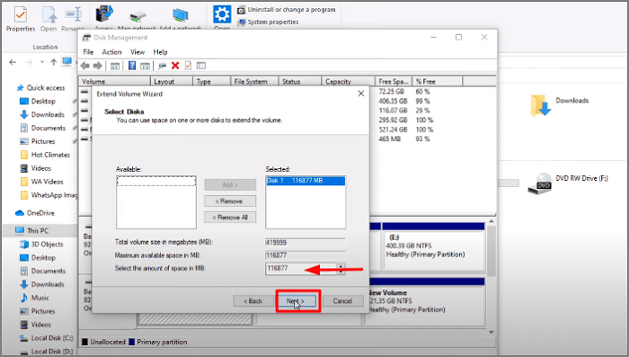This screenshot has width=629, height=357.
Task: Open the Action menu in Disk Management
Action: coord(111,52)
